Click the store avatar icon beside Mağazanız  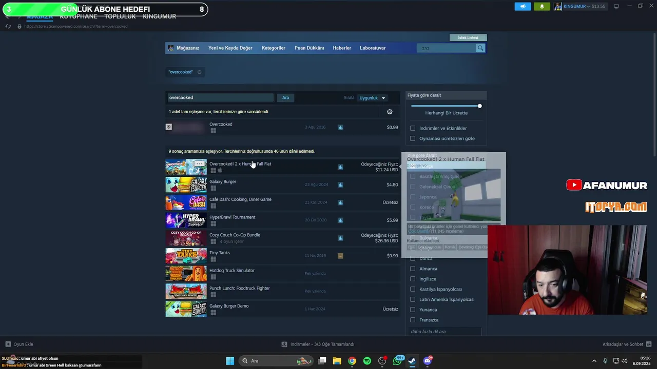171,48
